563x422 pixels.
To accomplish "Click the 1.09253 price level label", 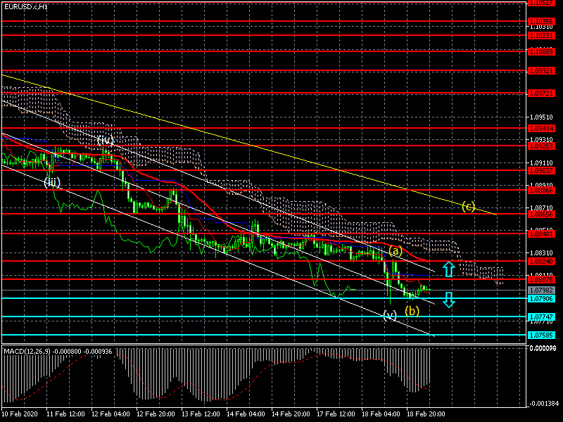I will pyautogui.click(x=541, y=146).
